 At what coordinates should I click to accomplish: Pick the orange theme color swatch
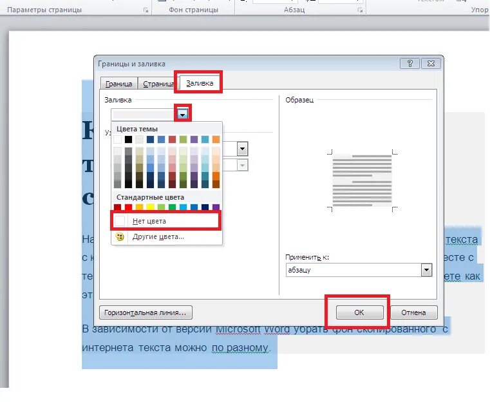pyautogui.click(x=216, y=139)
